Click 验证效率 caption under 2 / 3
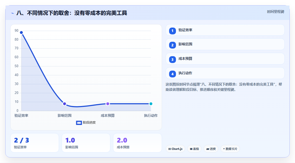This screenshot has height=163, width=295. [x=20, y=147]
